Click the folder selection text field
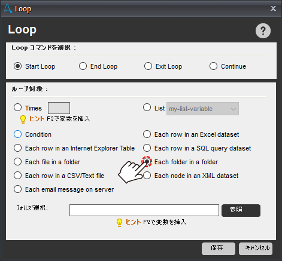This screenshot has width=282, height=261. pos(144,210)
